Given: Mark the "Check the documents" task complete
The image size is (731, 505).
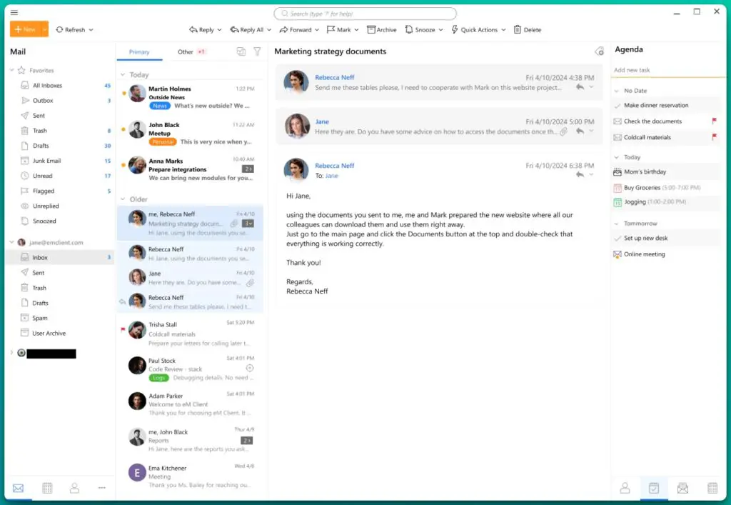Looking at the screenshot, I should [618, 121].
